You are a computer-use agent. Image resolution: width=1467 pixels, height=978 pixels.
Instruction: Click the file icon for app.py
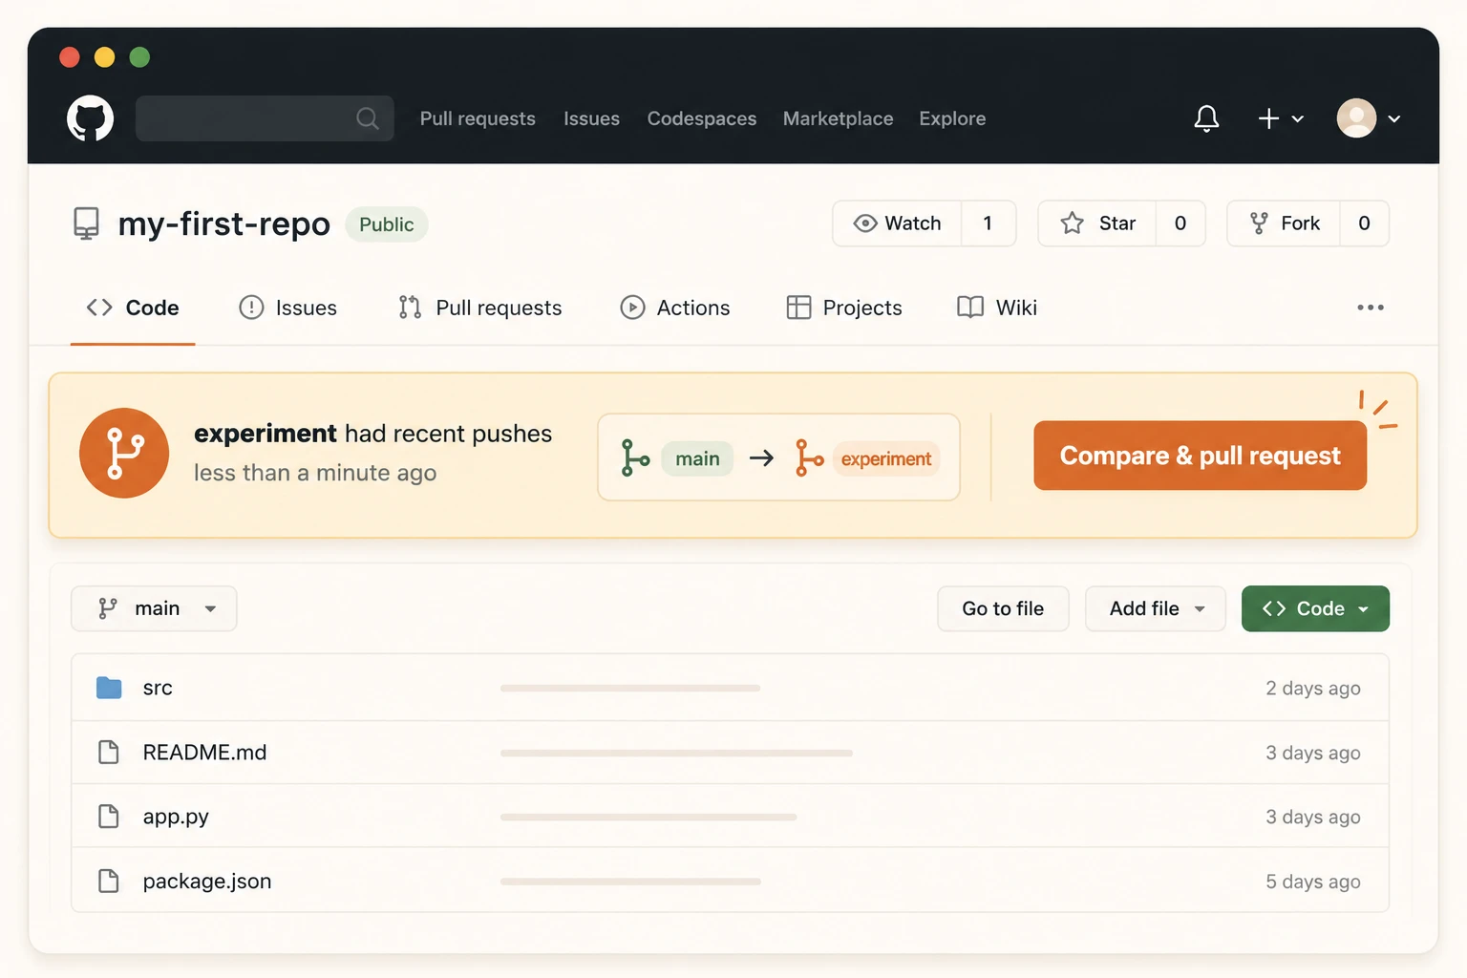tap(109, 817)
